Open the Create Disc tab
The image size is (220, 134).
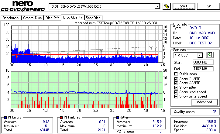[x=33, y=18]
